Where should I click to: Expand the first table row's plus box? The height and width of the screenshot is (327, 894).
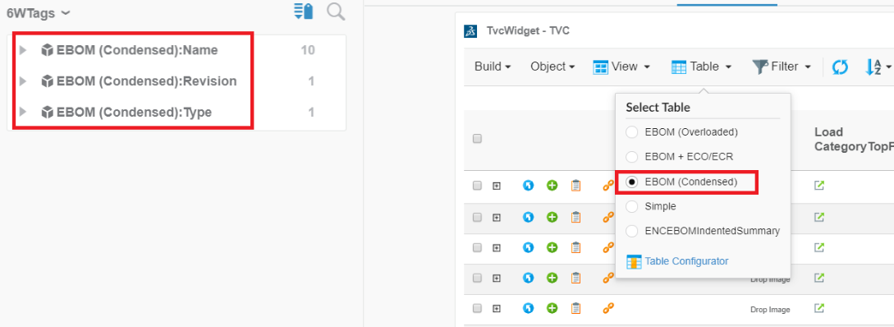pos(496,186)
